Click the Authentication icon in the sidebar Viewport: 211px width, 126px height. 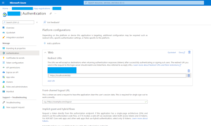[x=4, y=53]
